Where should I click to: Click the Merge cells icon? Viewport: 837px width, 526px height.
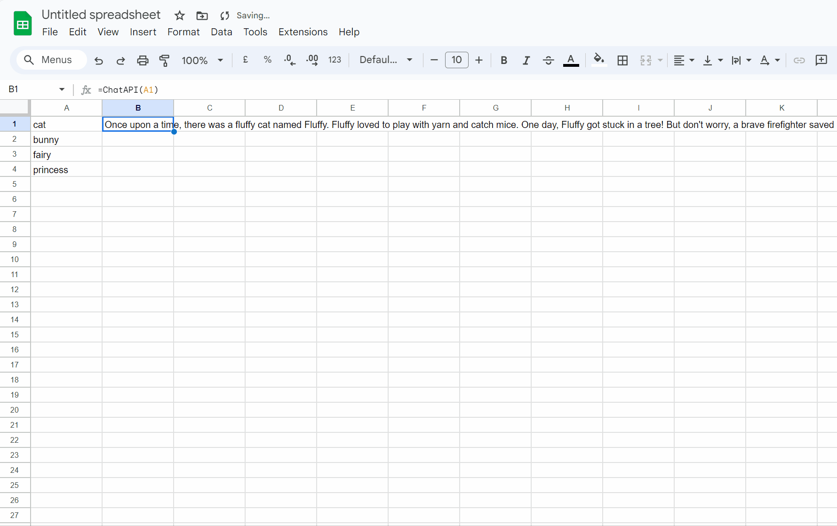click(x=646, y=60)
